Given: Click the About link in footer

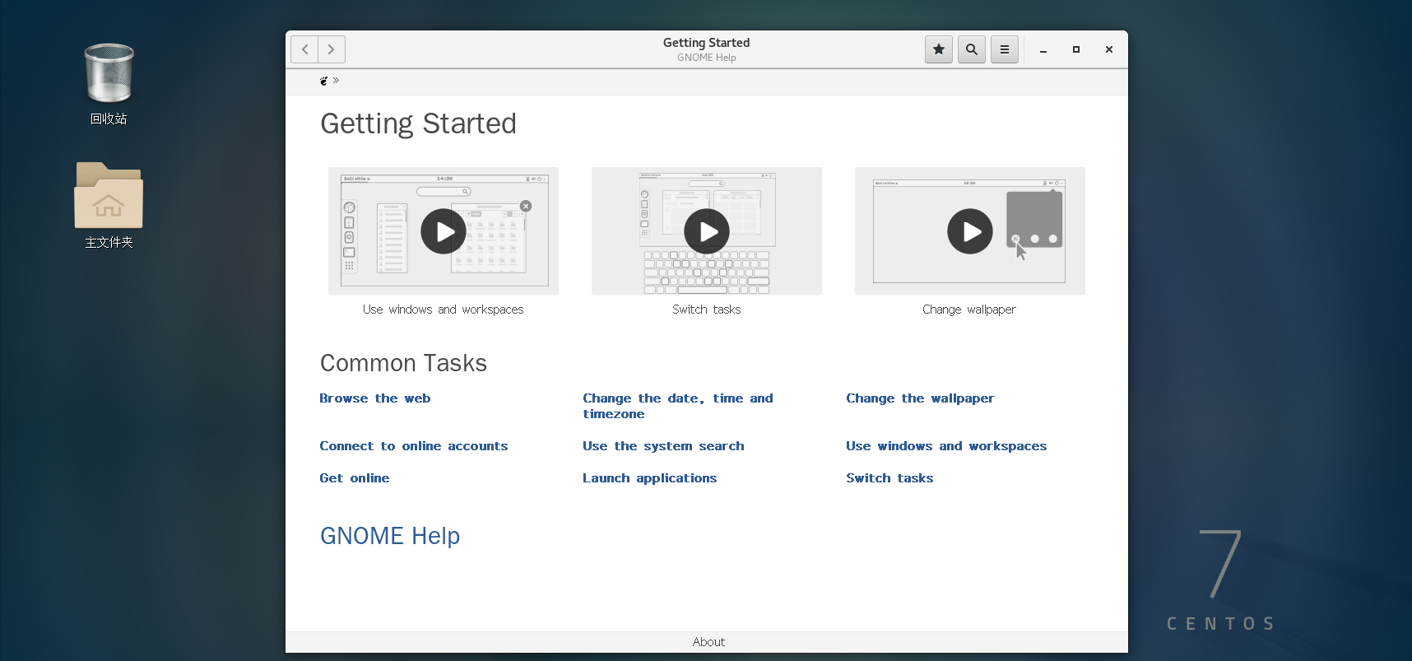Looking at the screenshot, I should click(708, 642).
